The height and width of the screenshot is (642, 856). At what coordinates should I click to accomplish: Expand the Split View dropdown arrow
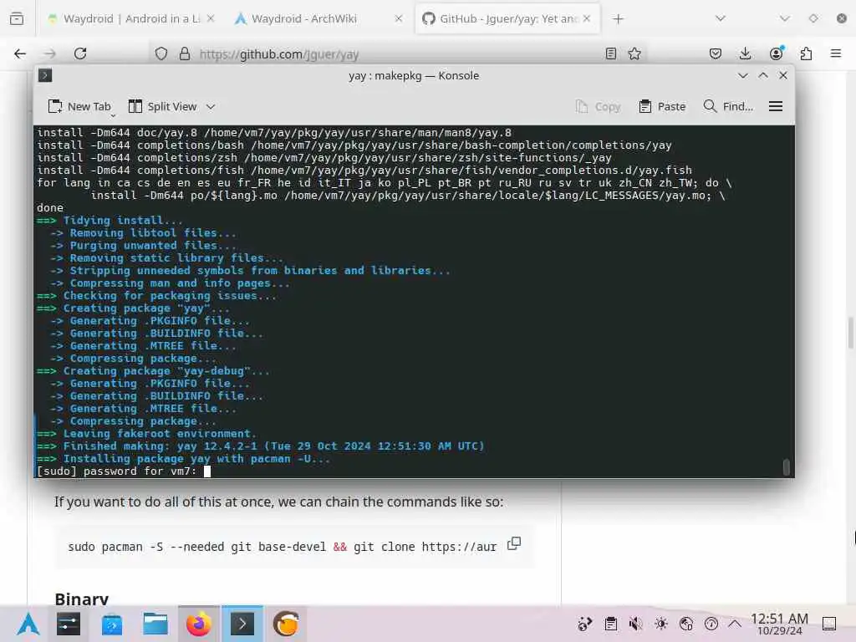click(x=211, y=106)
